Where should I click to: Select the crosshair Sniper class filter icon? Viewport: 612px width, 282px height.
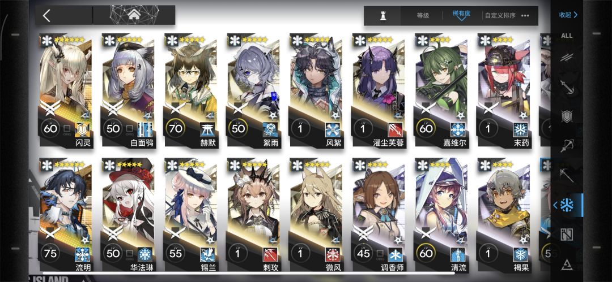click(x=566, y=145)
